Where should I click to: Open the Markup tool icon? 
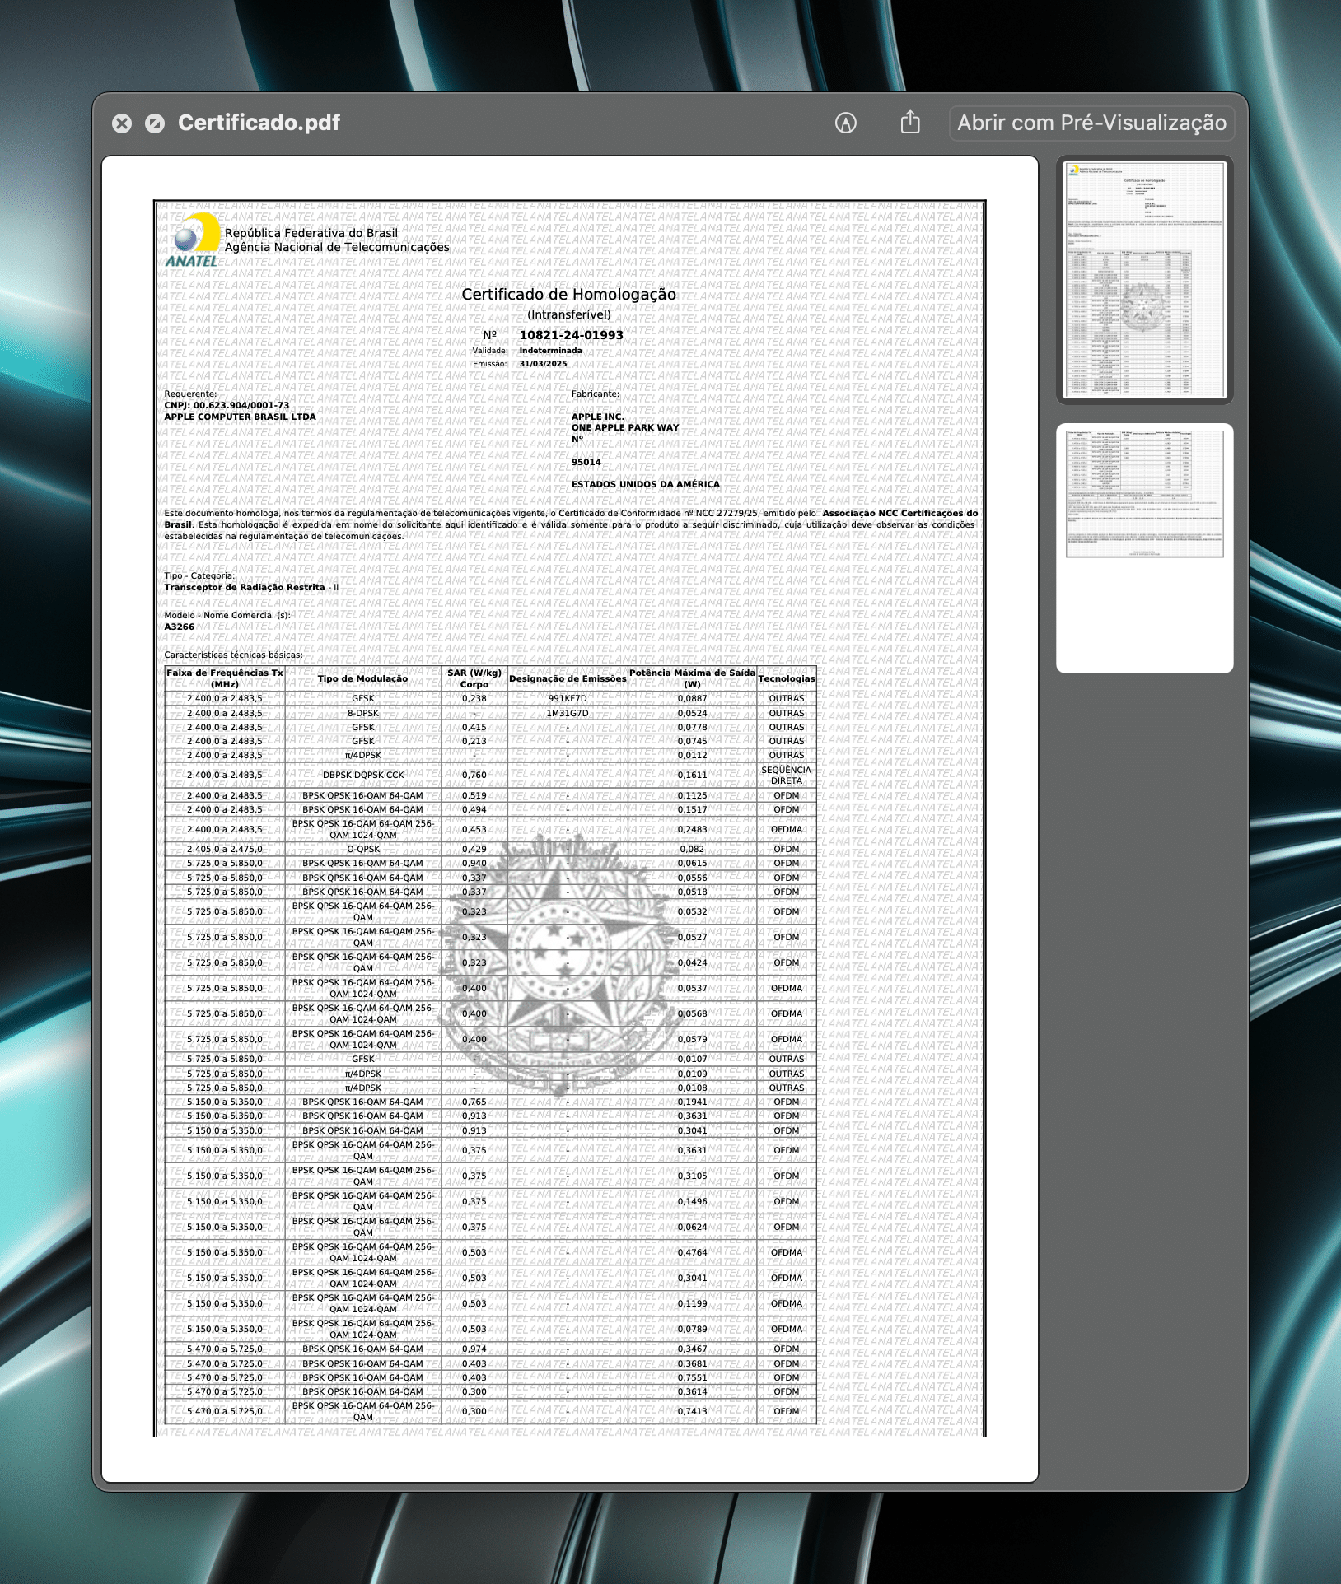point(846,123)
